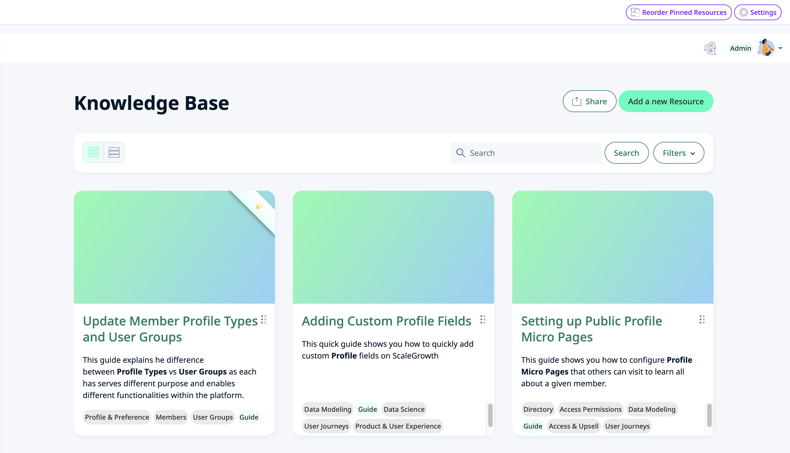Click Add a new Resource button
Image resolution: width=790 pixels, height=453 pixels.
[665, 101]
